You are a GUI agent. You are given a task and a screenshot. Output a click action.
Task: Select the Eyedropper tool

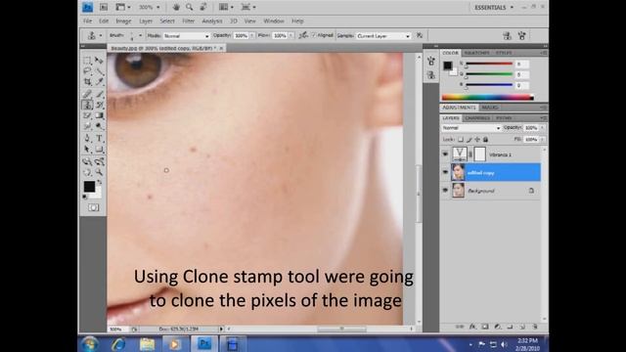(99, 82)
